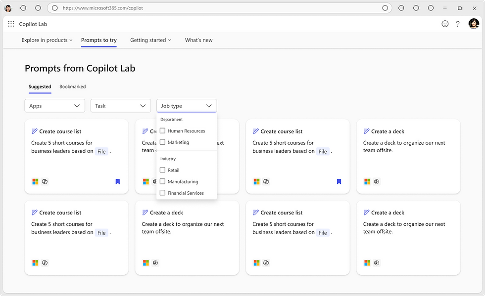Toggle bookmark on first Create course list card
Screen dimensions: 485x296
pyautogui.click(x=117, y=182)
